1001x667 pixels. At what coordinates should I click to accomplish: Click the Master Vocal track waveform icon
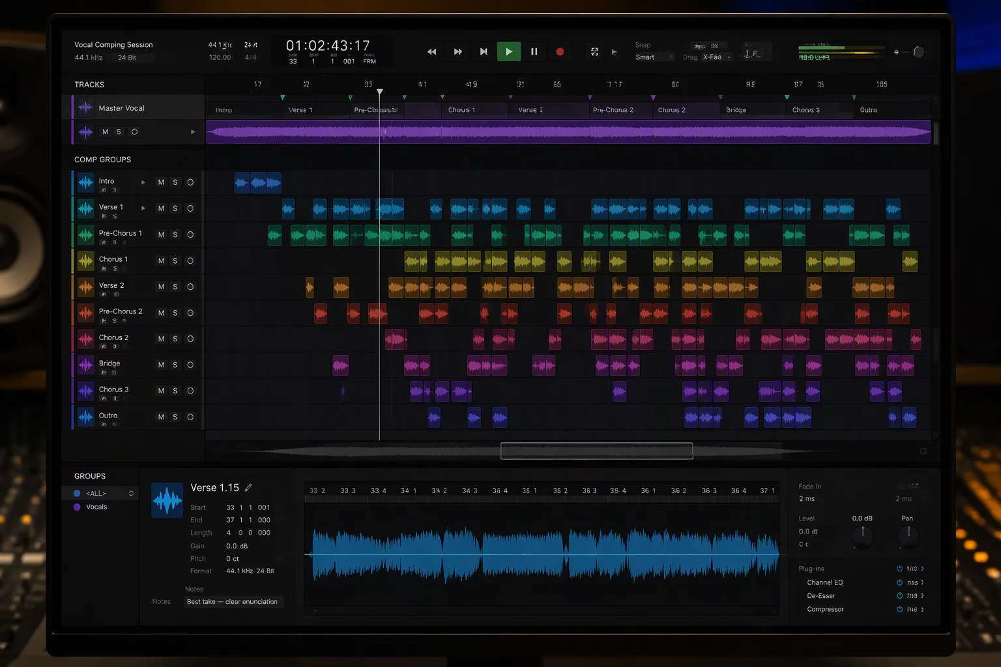point(85,107)
